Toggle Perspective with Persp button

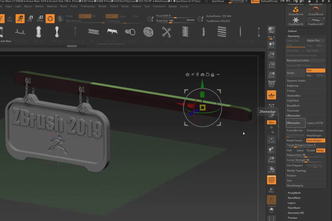(x=271, y=85)
